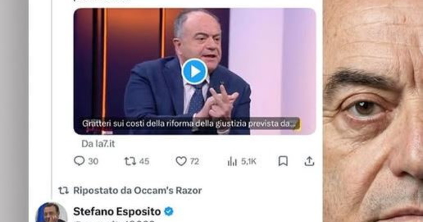Click Stefano Esposito's blue verified badge

tap(169, 211)
